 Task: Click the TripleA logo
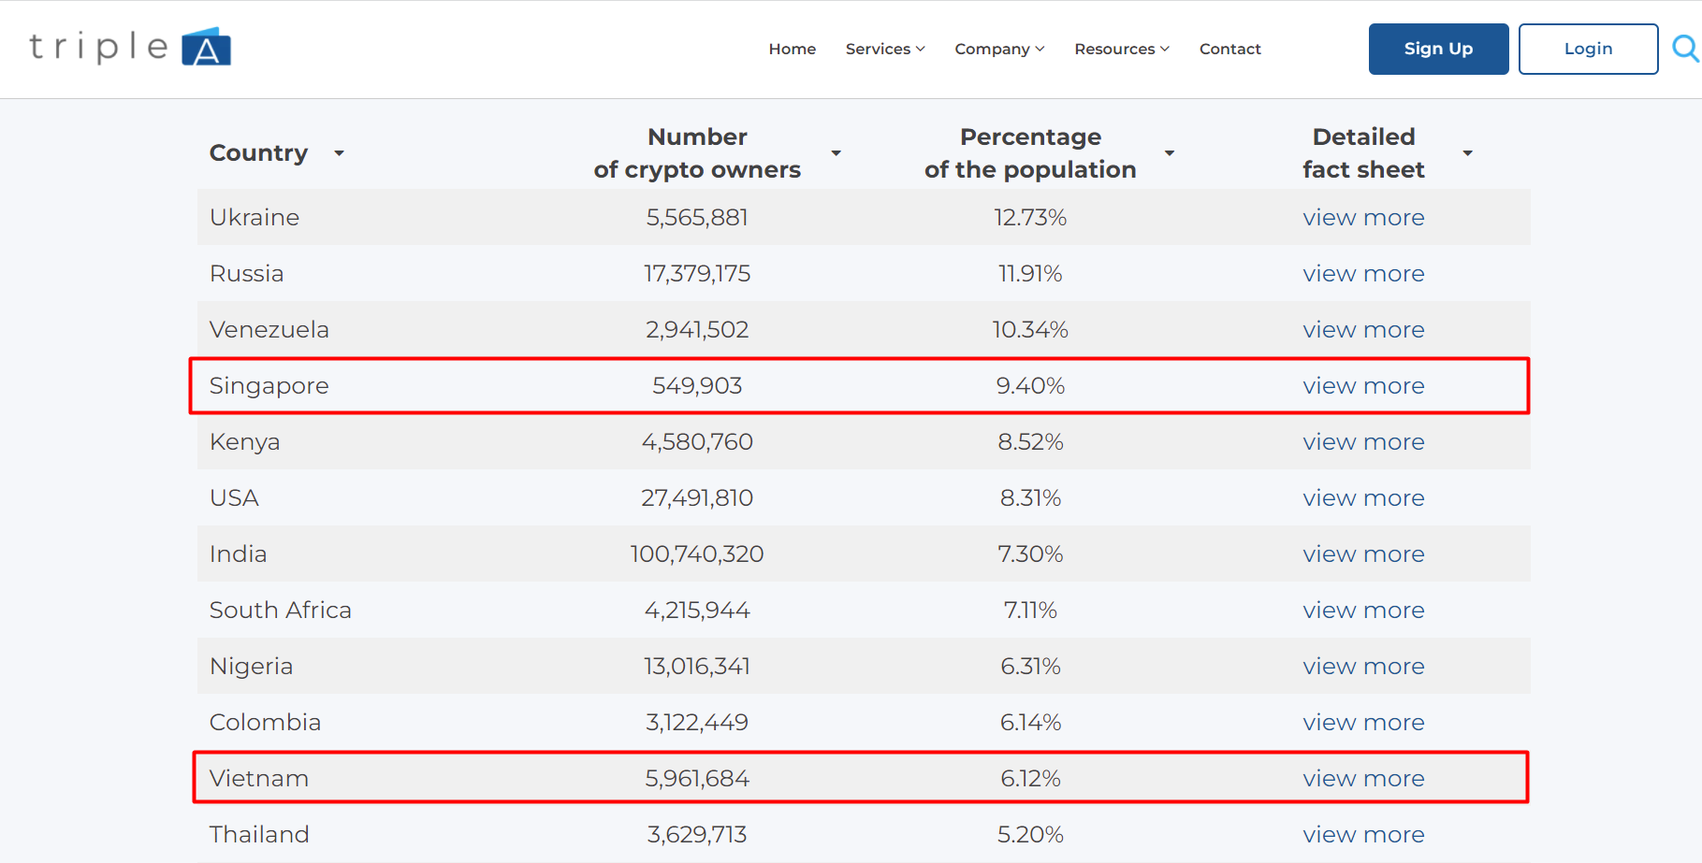[130, 47]
